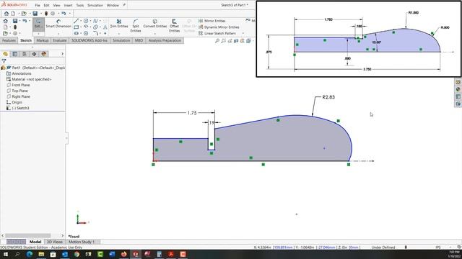
Task: Open the FeatureManager Design Tree tab
Action: (x=5, y=54)
